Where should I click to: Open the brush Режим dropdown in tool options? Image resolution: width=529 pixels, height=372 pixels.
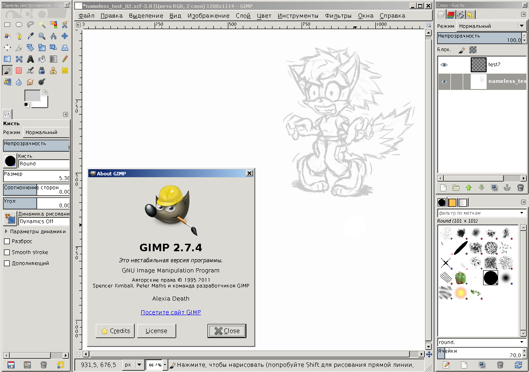pos(46,132)
